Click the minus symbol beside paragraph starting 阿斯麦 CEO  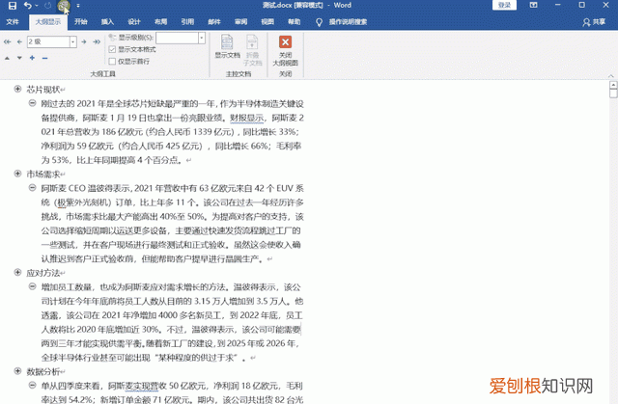(32, 188)
